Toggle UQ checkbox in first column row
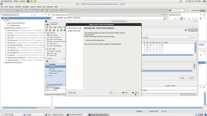207x116 pixels. (x=150, y=45)
